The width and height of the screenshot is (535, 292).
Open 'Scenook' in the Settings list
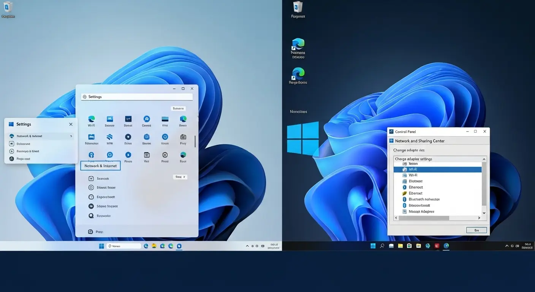point(99,178)
